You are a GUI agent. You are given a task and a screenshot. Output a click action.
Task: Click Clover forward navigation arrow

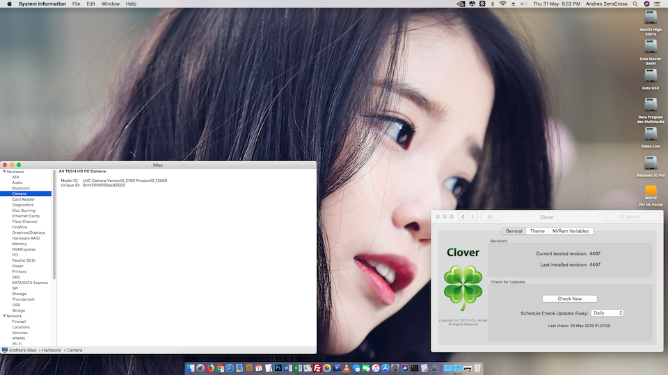[472, 217]
